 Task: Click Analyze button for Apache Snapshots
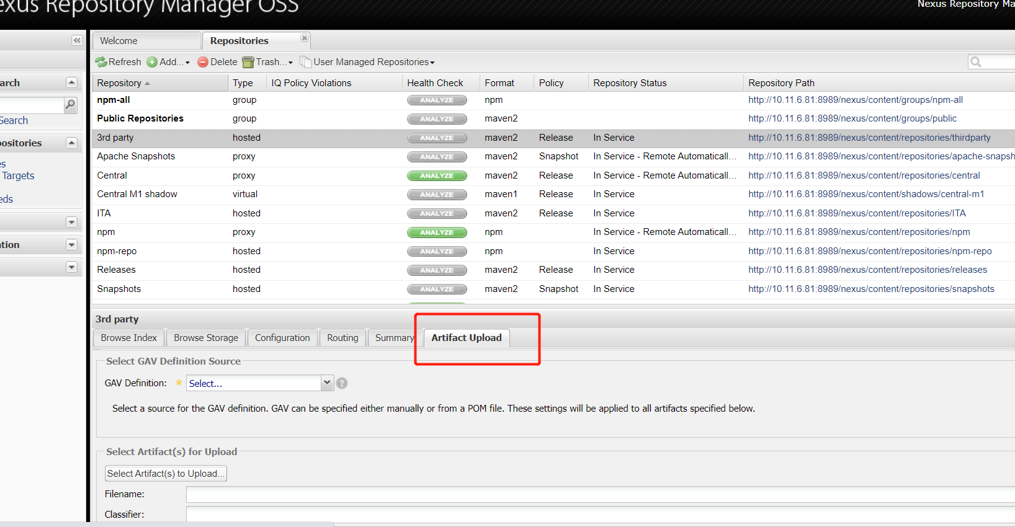(x=437, y=157)
